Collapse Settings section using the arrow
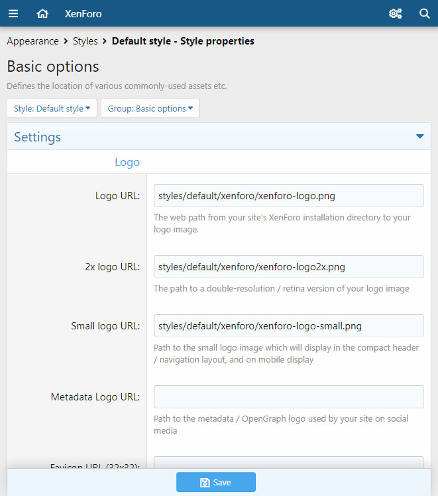 (x=419, y=137)
